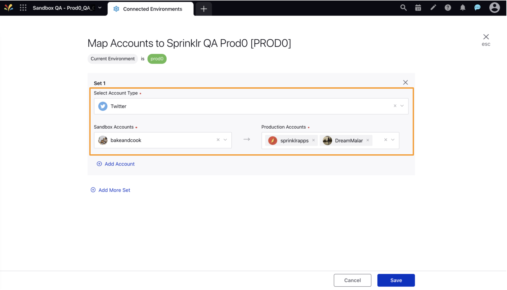Screen dimensions: 507x290
Task: Click the bakeandcook avatar thumbnail
Action: 103,140
